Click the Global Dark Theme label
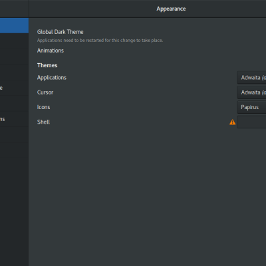The width and height of the screenshot is (266, 266). click(61, 32)
